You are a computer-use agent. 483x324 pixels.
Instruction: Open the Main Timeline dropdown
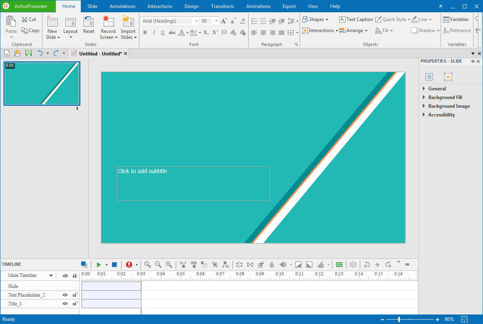(x=51, y=276)
